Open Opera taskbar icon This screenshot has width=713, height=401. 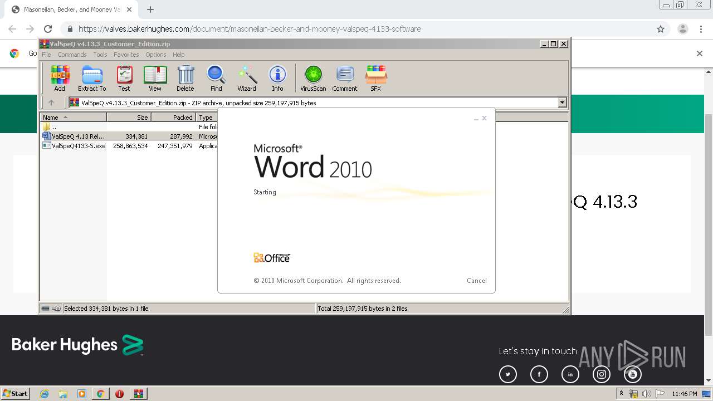pyautogui.click(x=119, y=394)
